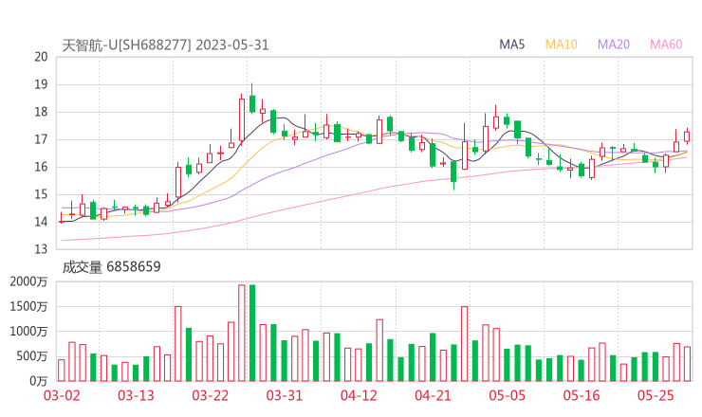Screen dimensions: 702x417
Task: Click the 1500万 volume axis label
Action: click(28, 307)
